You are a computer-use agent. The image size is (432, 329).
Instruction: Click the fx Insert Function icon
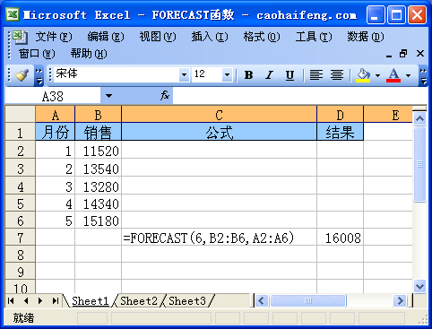165,96
